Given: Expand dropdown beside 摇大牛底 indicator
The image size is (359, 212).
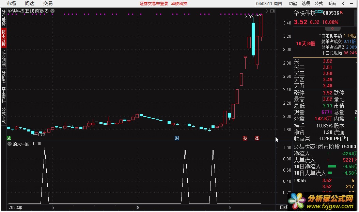Looking at the screenshot, I should [x=10, y=144].
